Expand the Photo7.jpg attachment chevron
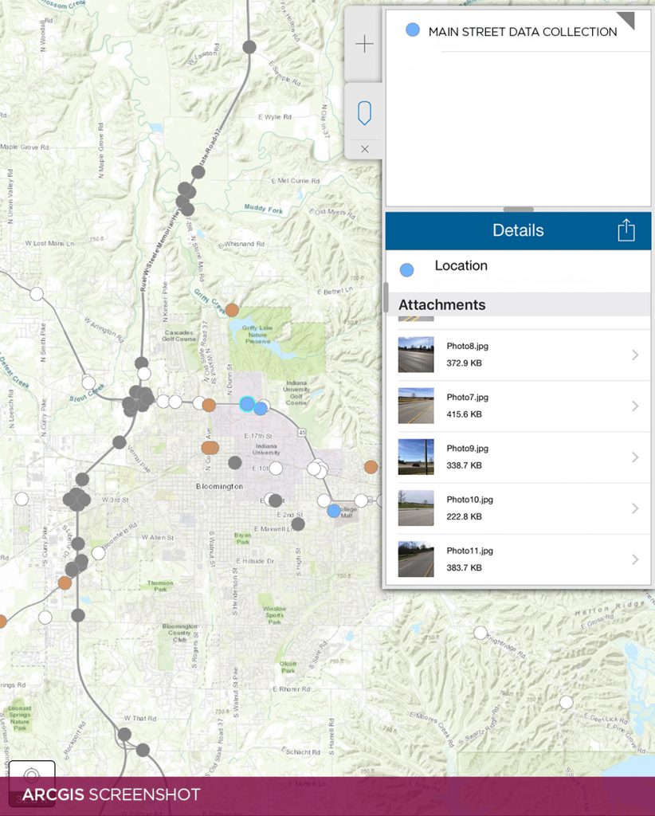The image size is (655, 816). (636, 406)
